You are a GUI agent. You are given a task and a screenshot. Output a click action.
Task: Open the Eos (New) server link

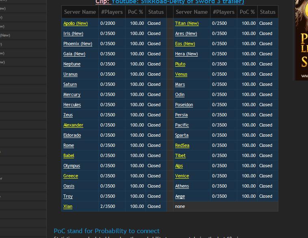185,44
